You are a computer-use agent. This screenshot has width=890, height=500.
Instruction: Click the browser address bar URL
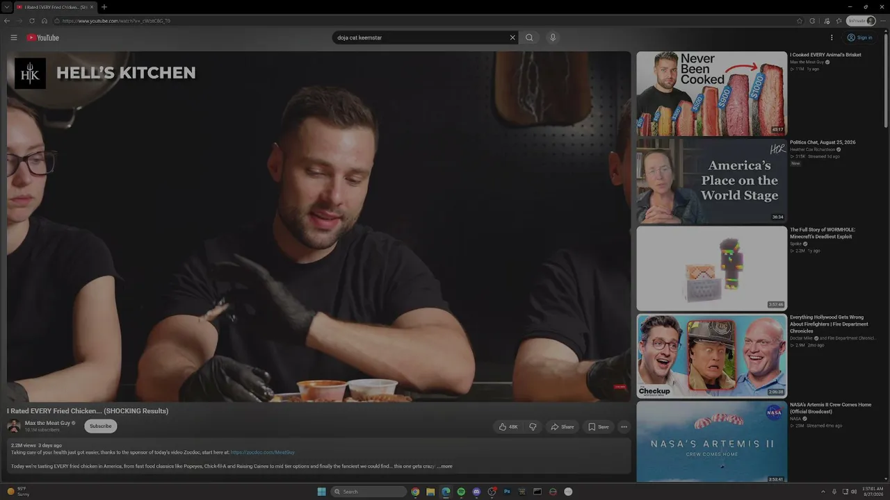(116, 21)
